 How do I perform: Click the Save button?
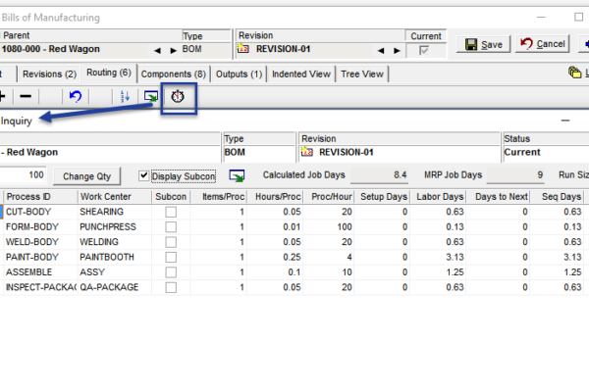483,44
